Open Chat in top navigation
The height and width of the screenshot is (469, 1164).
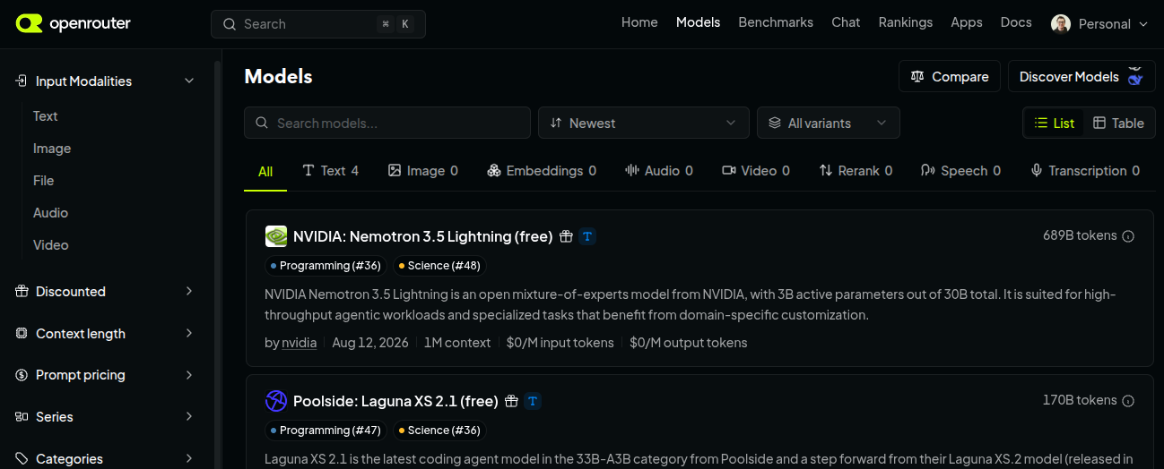pos(846,22)
